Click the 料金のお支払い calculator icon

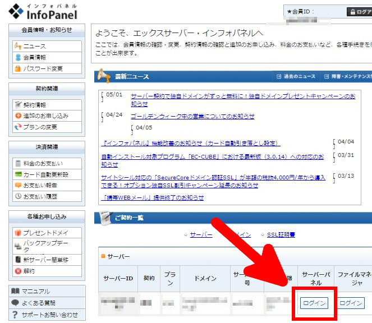click(x=18, y=163)
